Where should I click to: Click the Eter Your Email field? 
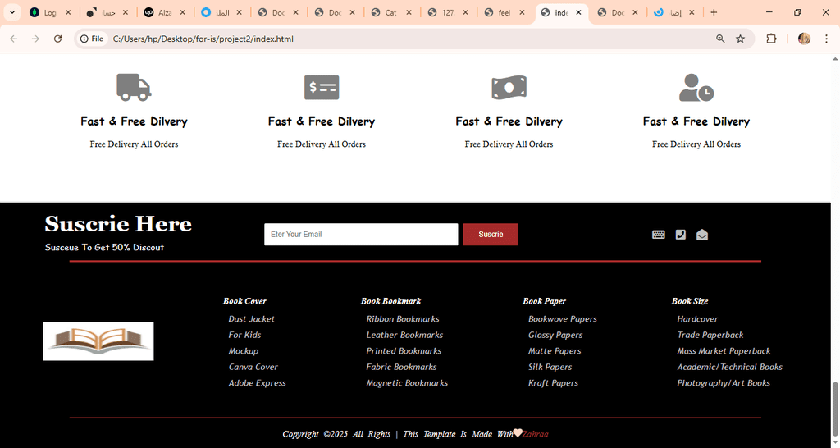[x=361, y=235]
